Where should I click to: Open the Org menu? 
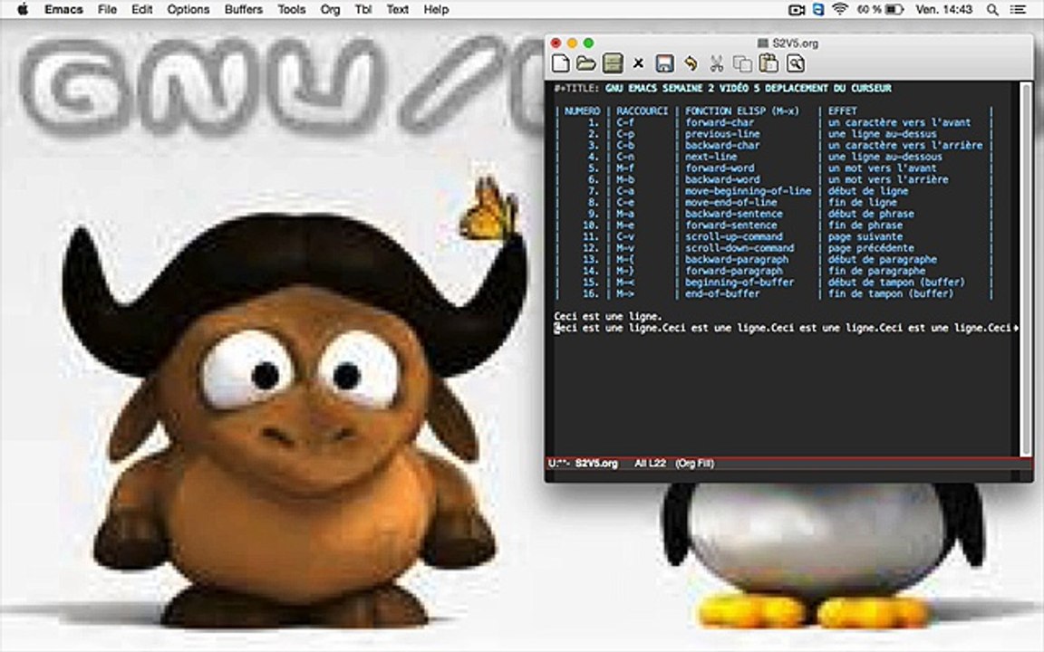tap(330, 9)
